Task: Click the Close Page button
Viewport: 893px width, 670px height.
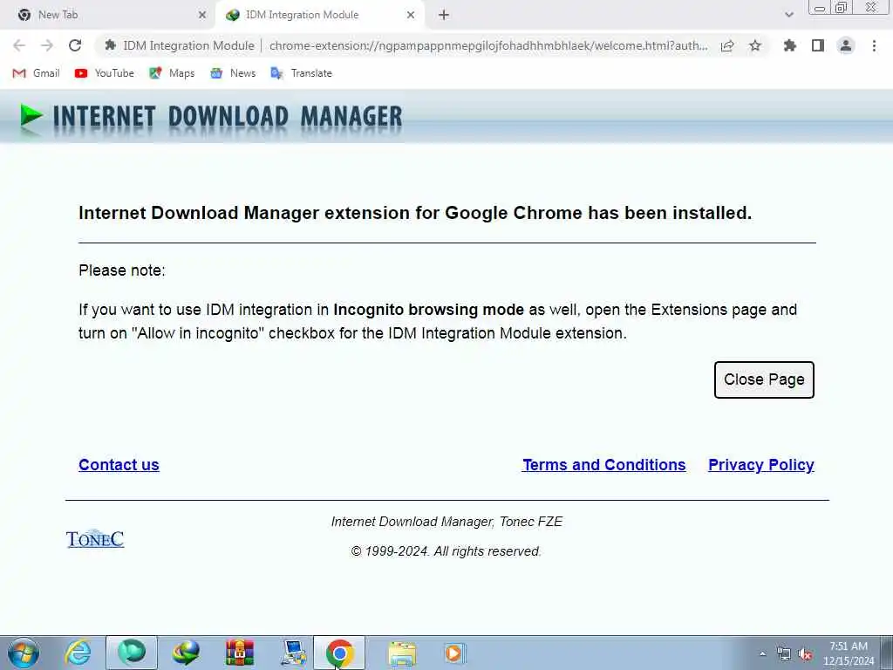Action: click(764, 379)
